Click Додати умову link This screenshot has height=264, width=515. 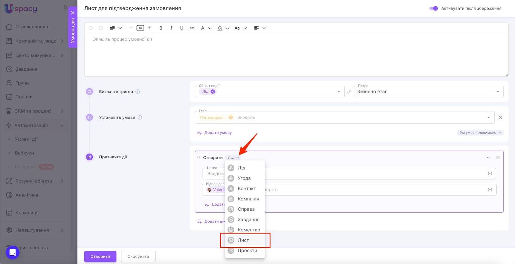[214, 133]
